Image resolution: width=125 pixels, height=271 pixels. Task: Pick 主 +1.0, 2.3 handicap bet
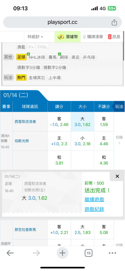pyautogui.click(x=59, y=141)
